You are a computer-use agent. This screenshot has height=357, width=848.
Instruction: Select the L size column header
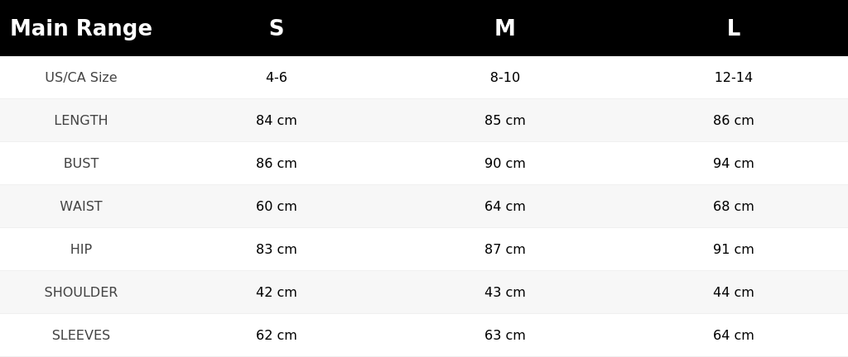tap(734, 28)
